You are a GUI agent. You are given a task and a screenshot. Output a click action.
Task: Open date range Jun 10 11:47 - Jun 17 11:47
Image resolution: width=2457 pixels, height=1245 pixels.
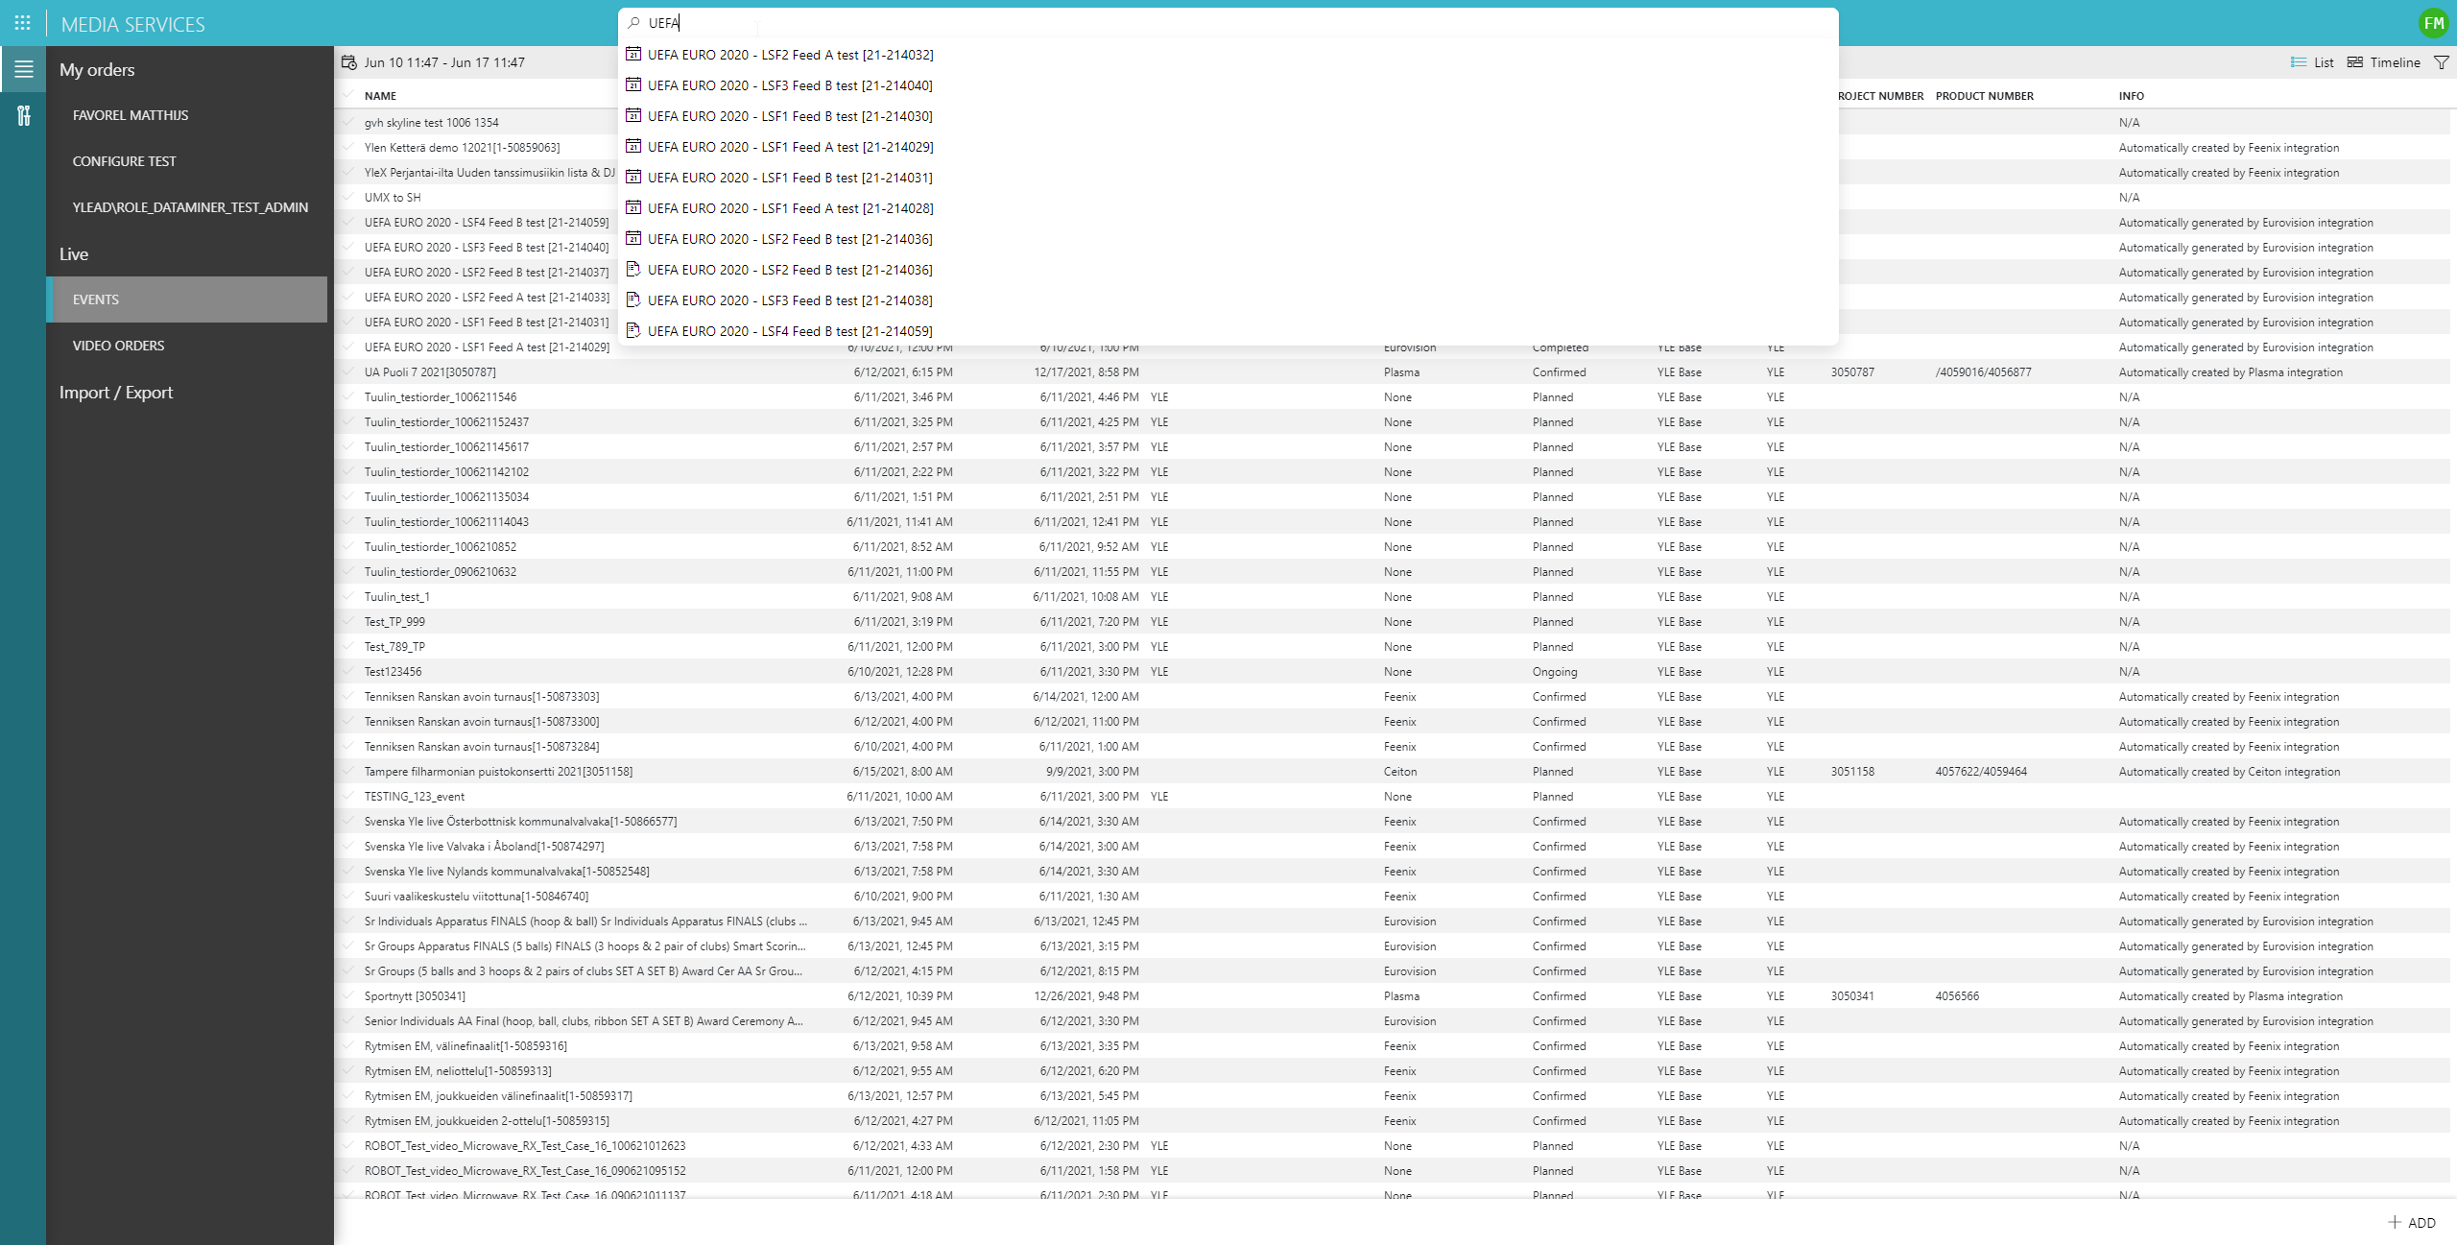click(444, 62)
